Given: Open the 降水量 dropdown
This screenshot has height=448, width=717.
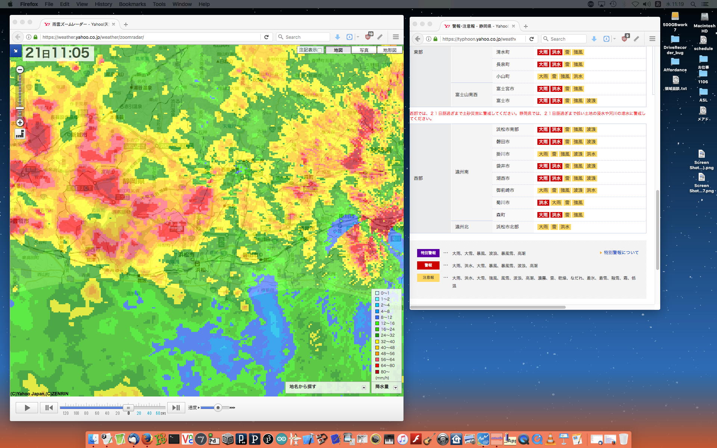Looking at the screenshot, I should (395, 388).
